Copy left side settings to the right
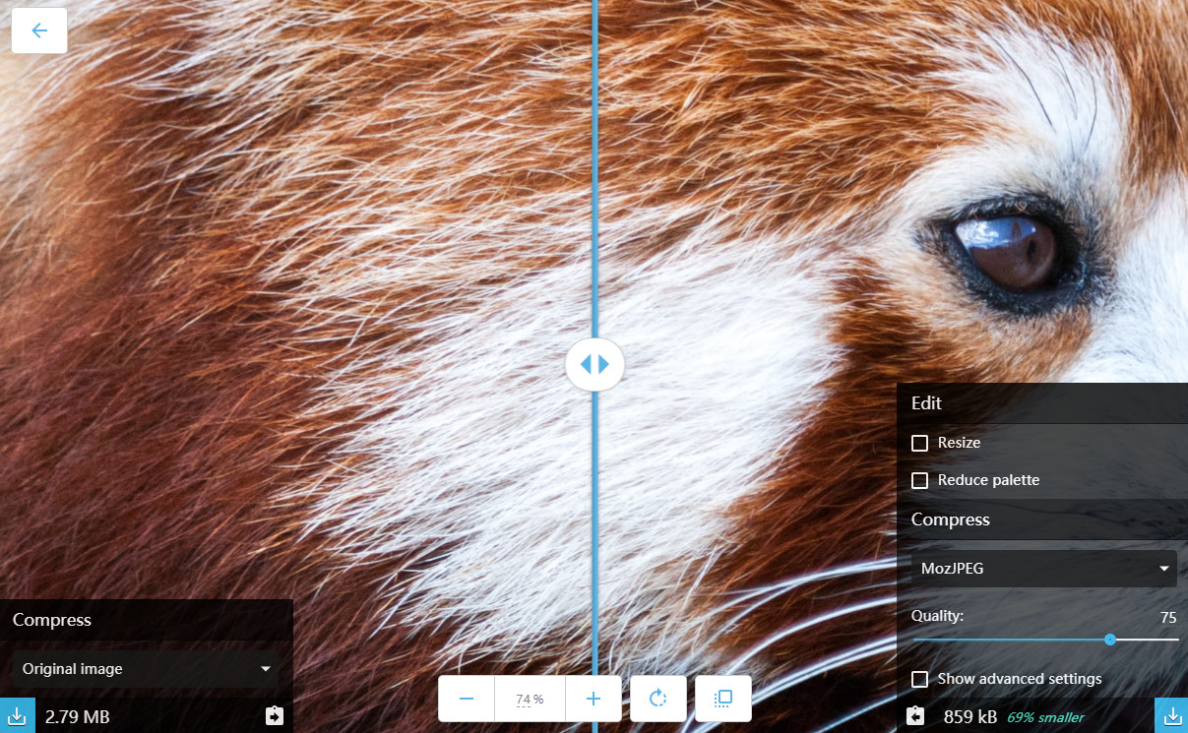Screen dimensions: 1188x733 (274, 715)
